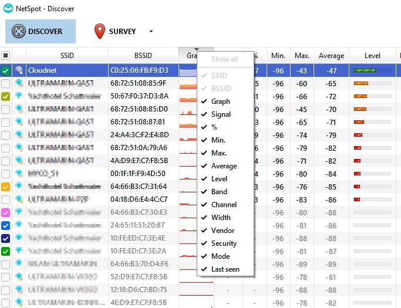Select BSSID cell 68:72:51:0A:79:A6

(143, 148)
